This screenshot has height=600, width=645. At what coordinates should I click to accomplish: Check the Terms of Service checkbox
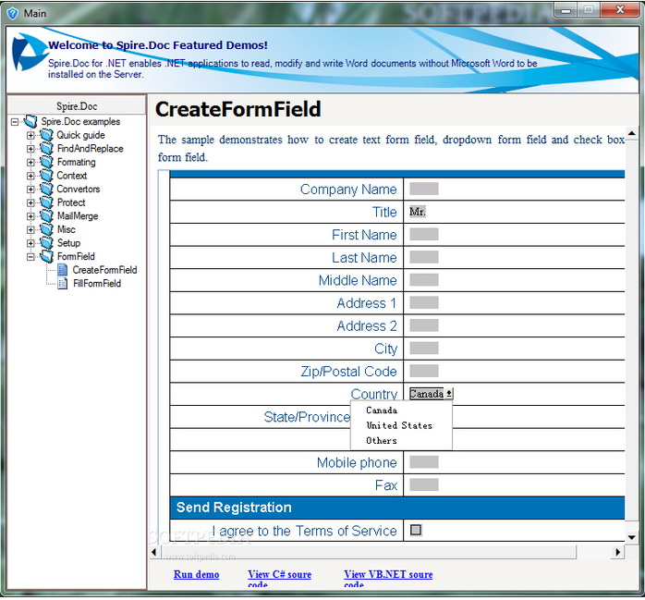416,530
